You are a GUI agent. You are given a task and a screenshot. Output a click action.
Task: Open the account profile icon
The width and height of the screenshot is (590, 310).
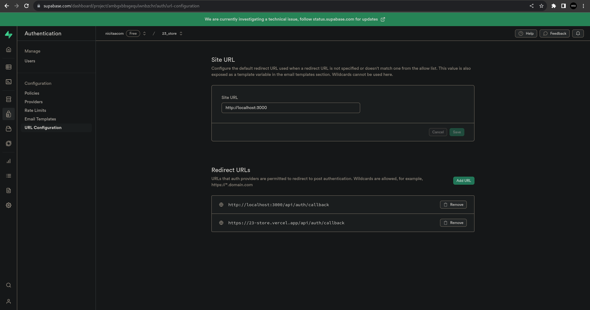click(x=9, y=301)
